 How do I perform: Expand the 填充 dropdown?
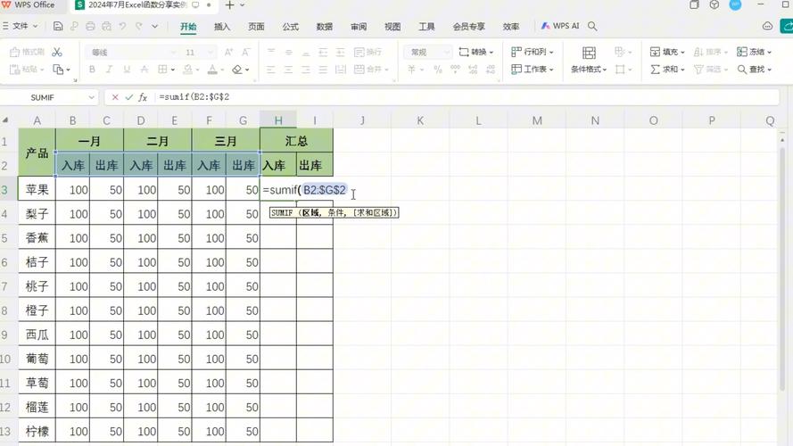click(682, 52)
